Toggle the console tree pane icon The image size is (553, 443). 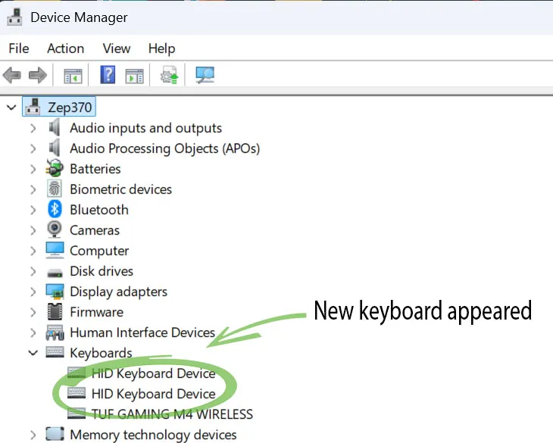(73, 76)
